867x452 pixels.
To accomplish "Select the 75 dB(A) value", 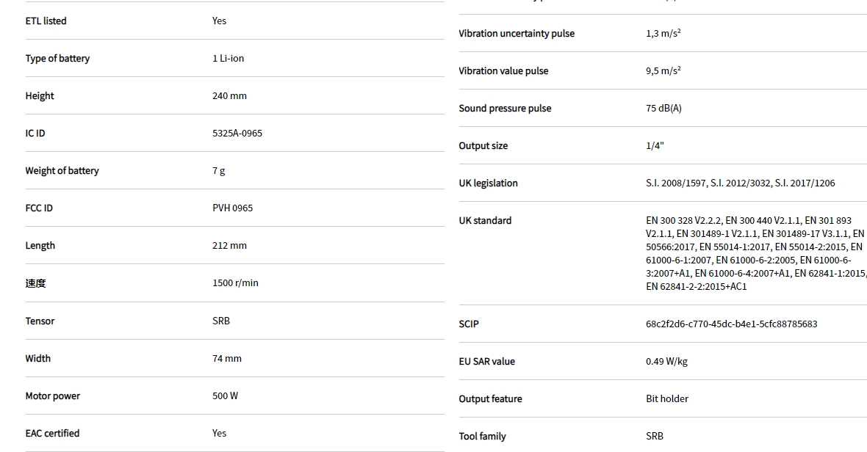I will (x=663, y=108).
